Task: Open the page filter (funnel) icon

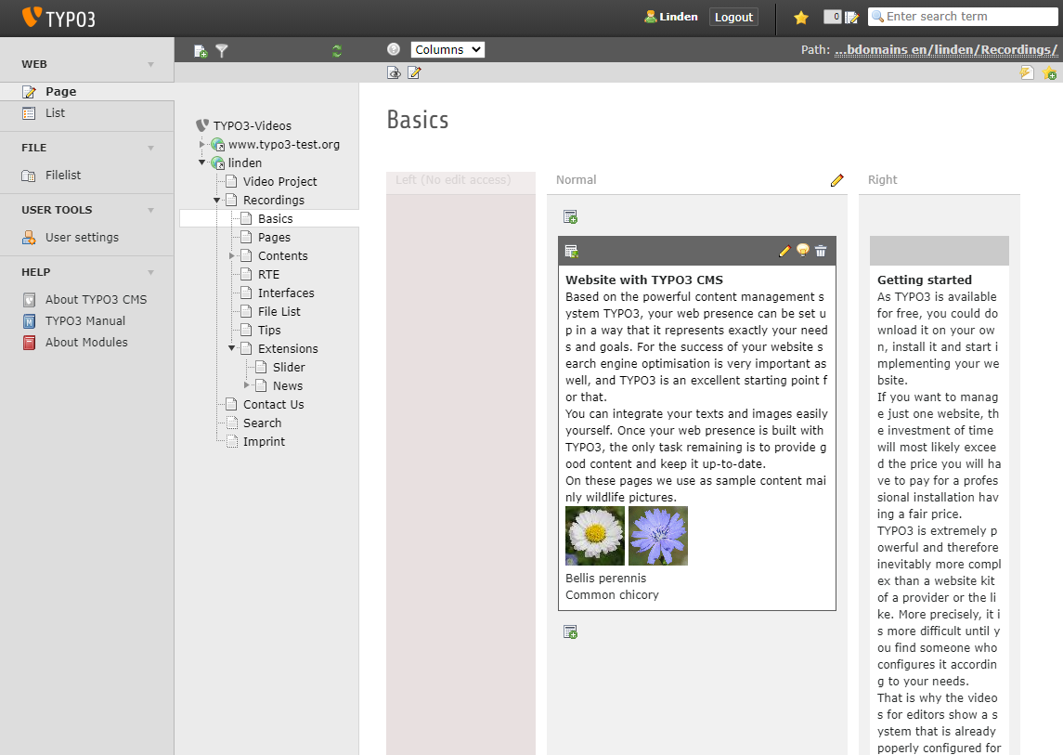Action: pos(221,51)
